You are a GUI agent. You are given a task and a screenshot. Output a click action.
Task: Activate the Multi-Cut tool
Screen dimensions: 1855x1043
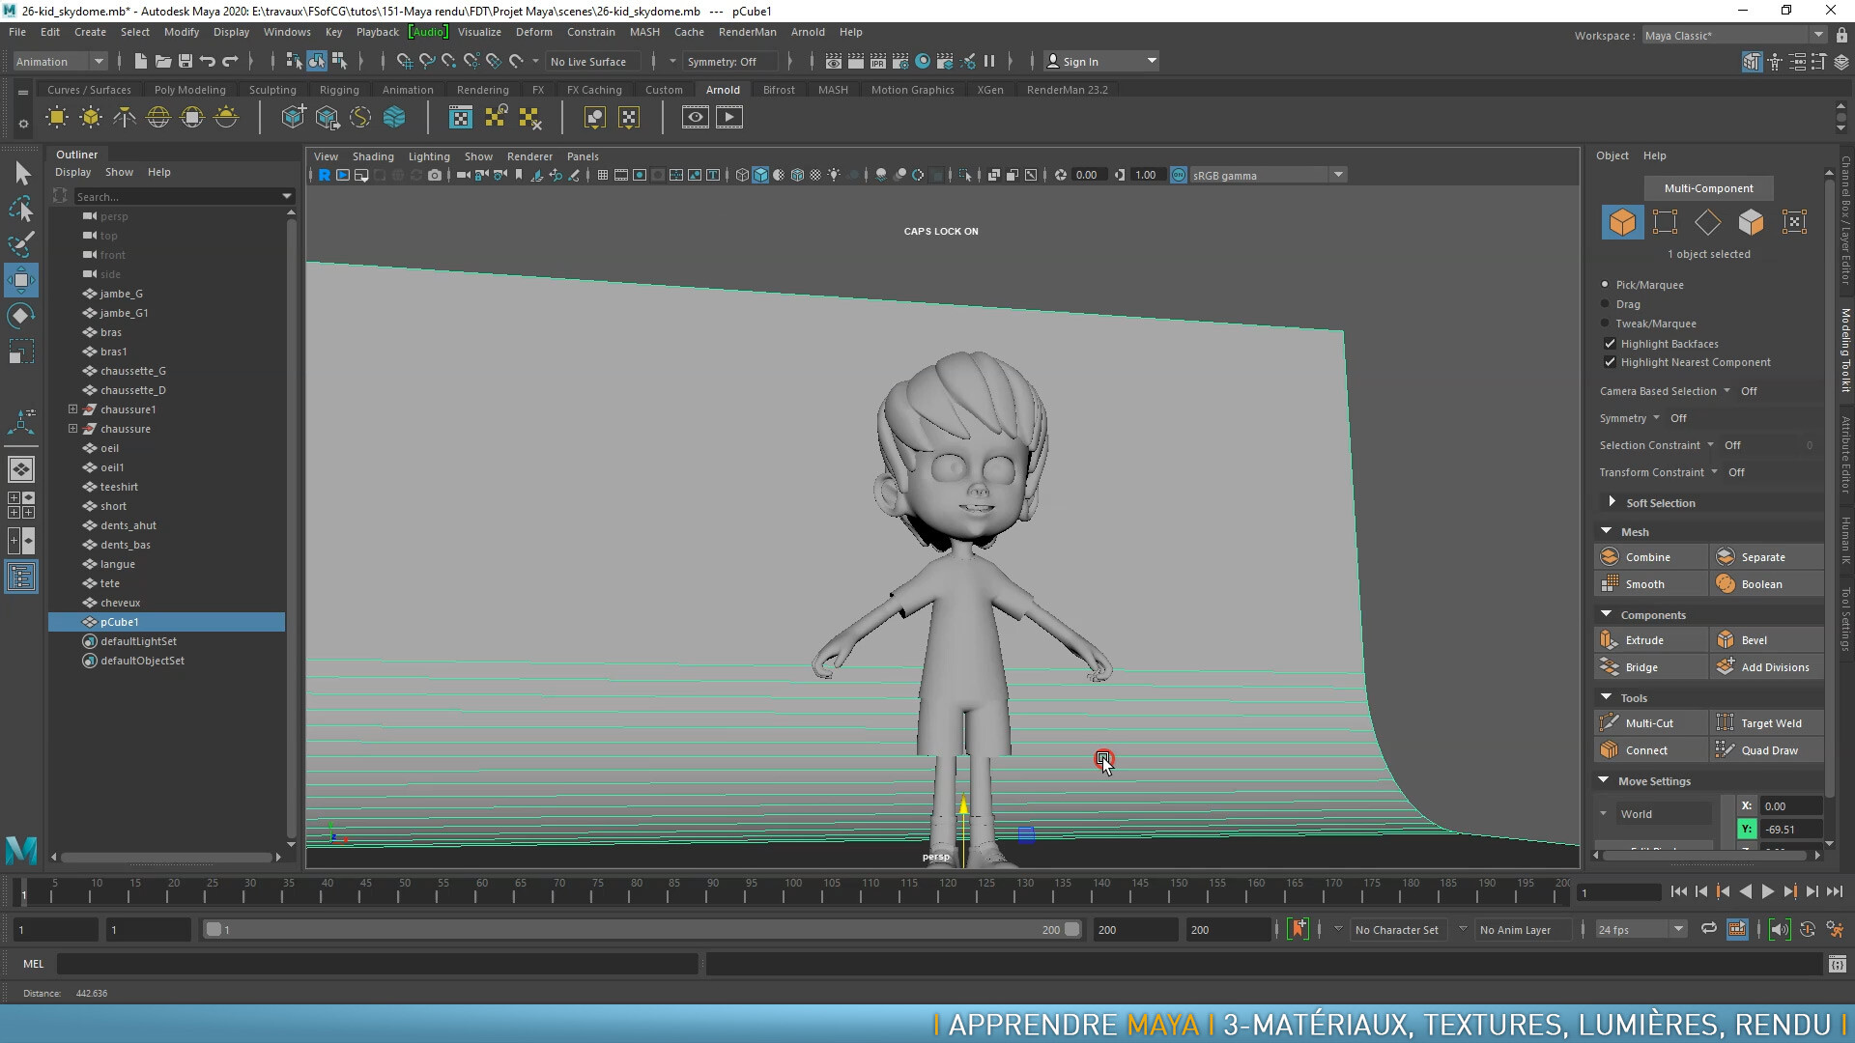click(x=1648, y=722)
